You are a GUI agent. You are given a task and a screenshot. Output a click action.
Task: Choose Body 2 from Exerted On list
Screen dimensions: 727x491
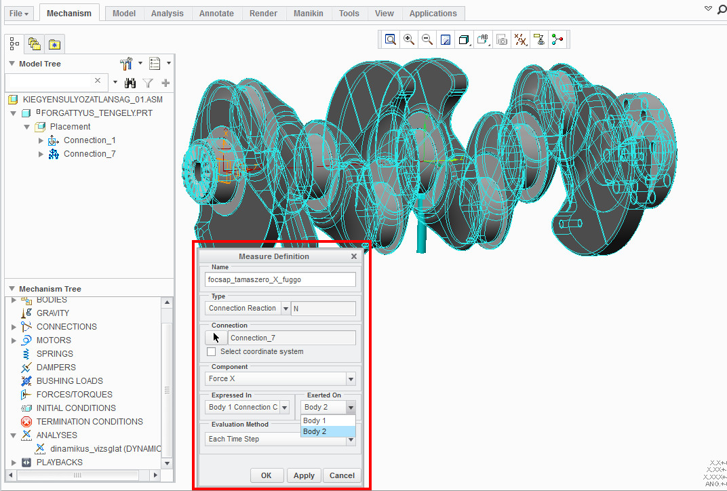[x=328, y=431]
